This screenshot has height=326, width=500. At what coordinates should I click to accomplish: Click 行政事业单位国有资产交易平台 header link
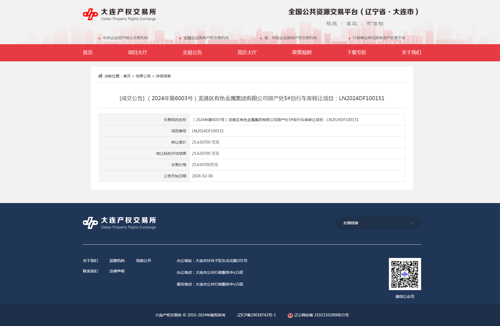(379, 38)
